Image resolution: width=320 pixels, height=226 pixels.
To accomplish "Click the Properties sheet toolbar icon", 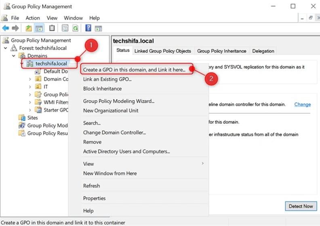I will tap(65, 28).
